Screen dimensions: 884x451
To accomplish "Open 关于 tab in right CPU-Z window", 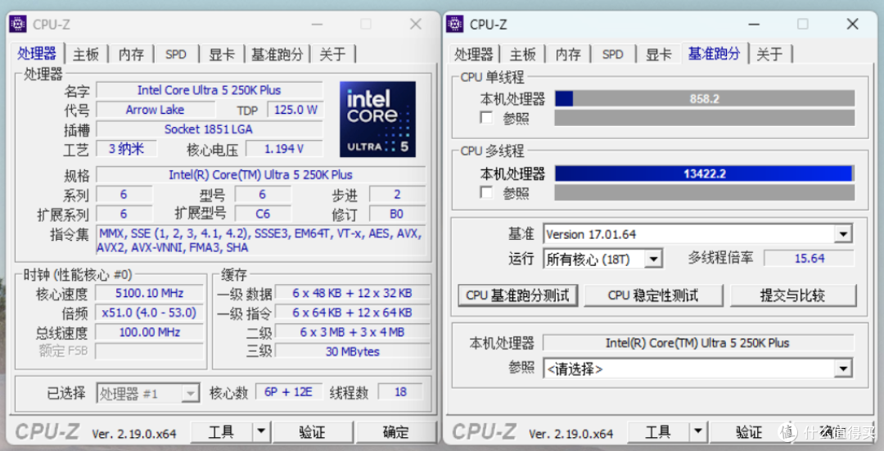I will pyautogui.click(x=769, y=54).
